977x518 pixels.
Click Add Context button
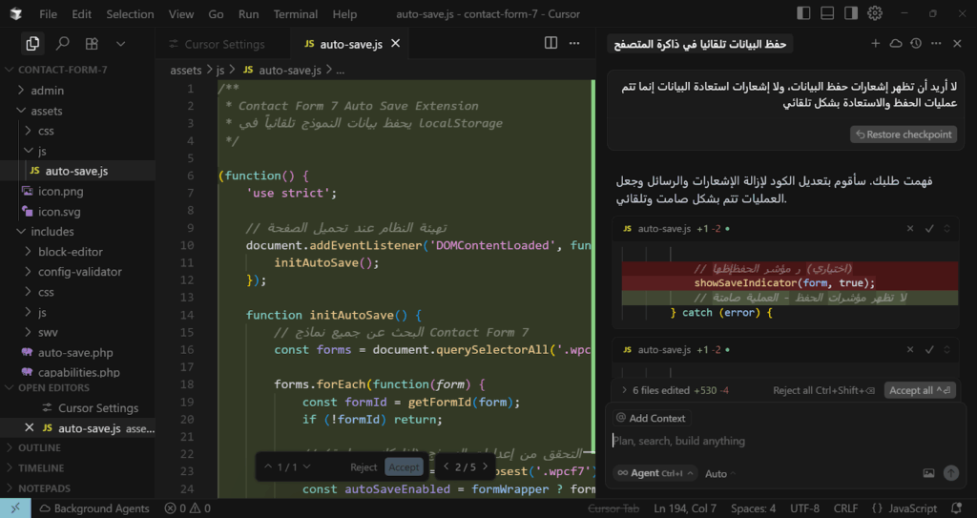[651, 418]
